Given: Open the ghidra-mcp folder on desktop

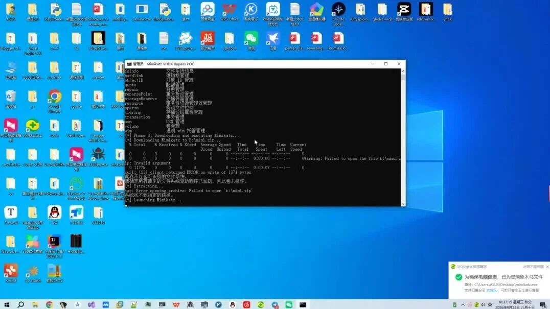Looking at the screenshot, I should [x=382, y=12].
